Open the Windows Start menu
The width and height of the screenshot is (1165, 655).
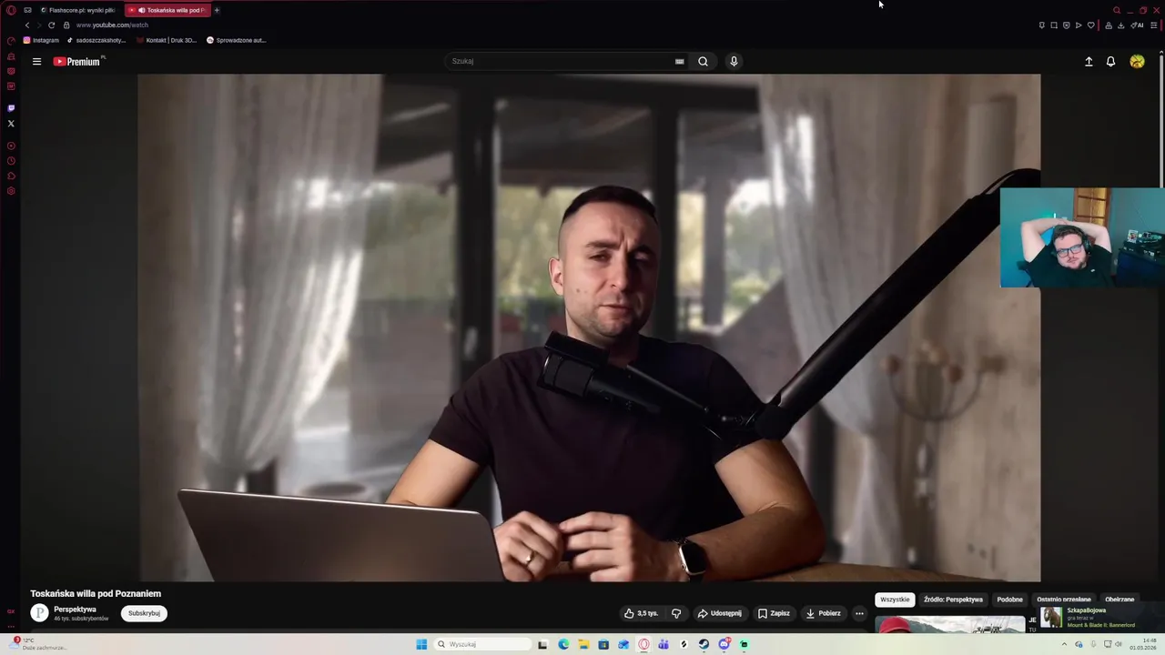(421, 644)
